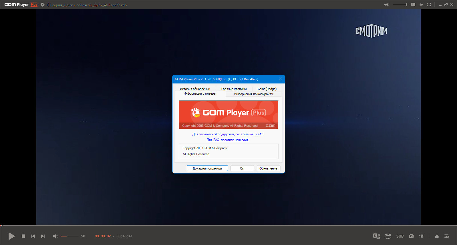Click the GOM Player Plus banner image
The height and width of the screenshot is (245, 457).
[x=228, y=115]
